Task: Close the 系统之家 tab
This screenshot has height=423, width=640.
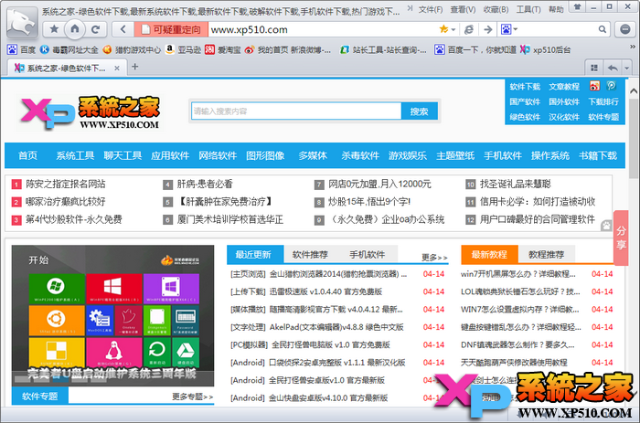Action: pyautogui.click(x=117, y=69)
